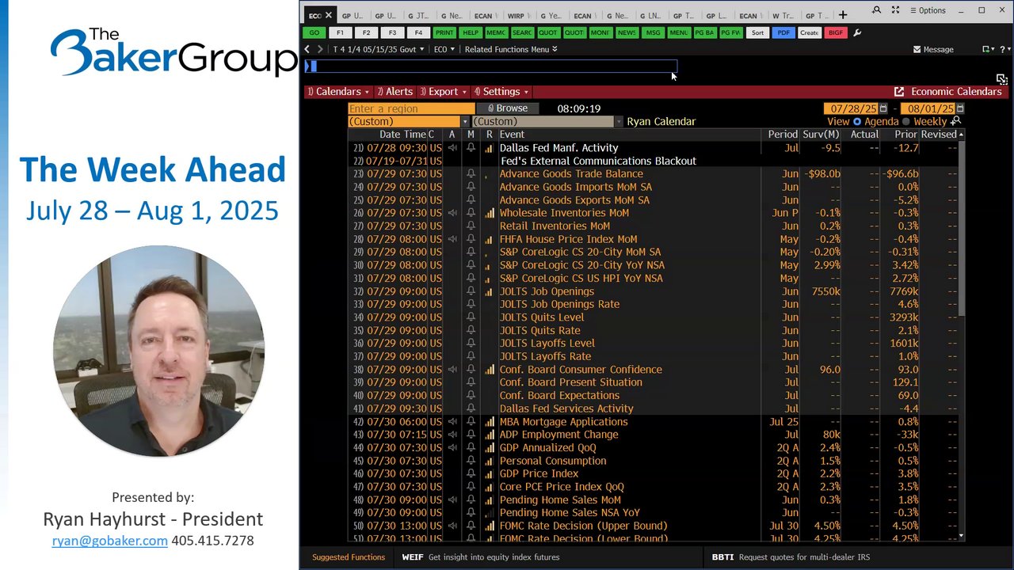
Task: Click the full-screen expand arrows icon
Action: (895, 10)
